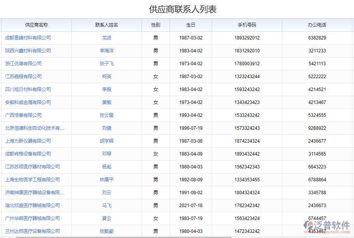Open 四川旭日材料有限公司 supplier link
This screenshot has width=354, height=238.
click(x=27, y=89)
